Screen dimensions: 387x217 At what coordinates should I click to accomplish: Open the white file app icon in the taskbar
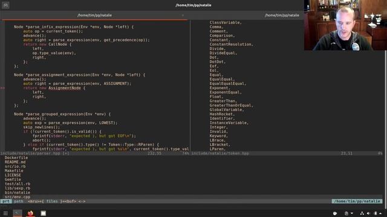[x=43, y=213]
